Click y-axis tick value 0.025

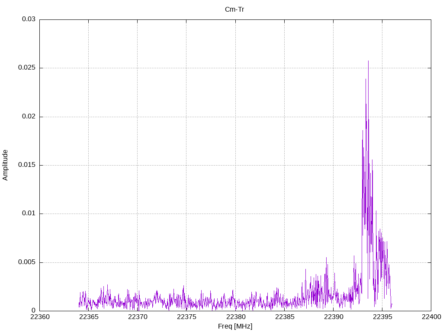coord(27,68)
